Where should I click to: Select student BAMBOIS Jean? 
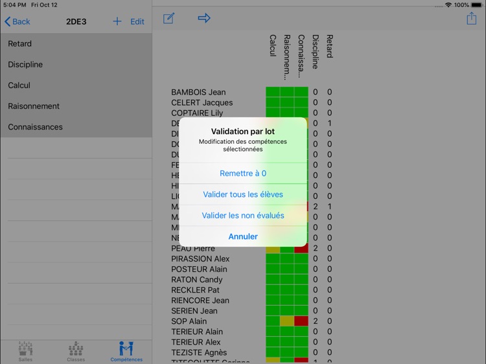click(x=198, y=93)
